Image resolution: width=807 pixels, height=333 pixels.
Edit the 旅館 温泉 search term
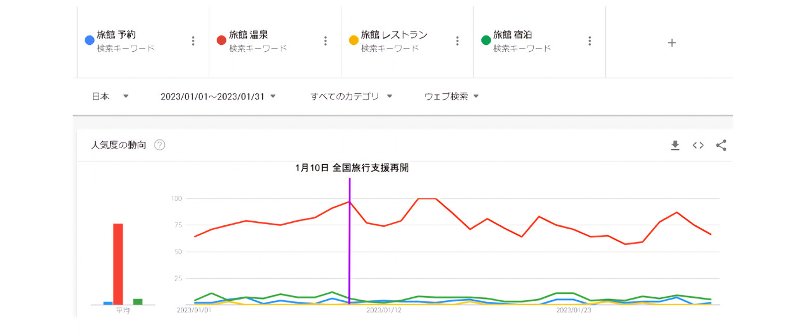pyautogui.click(x=248, y=35)
